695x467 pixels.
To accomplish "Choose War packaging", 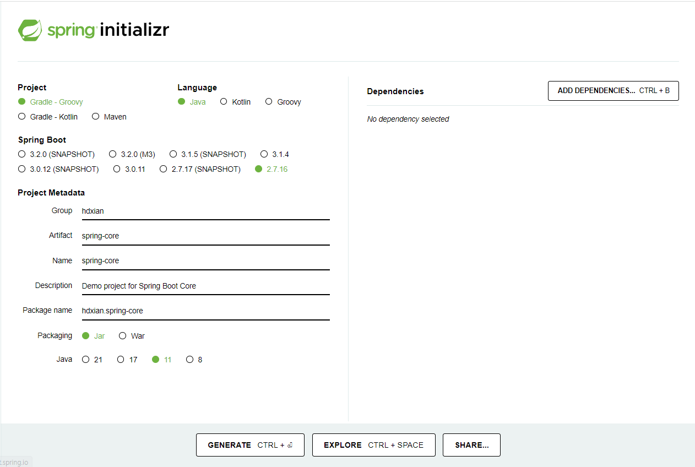I will click(132, 336).
